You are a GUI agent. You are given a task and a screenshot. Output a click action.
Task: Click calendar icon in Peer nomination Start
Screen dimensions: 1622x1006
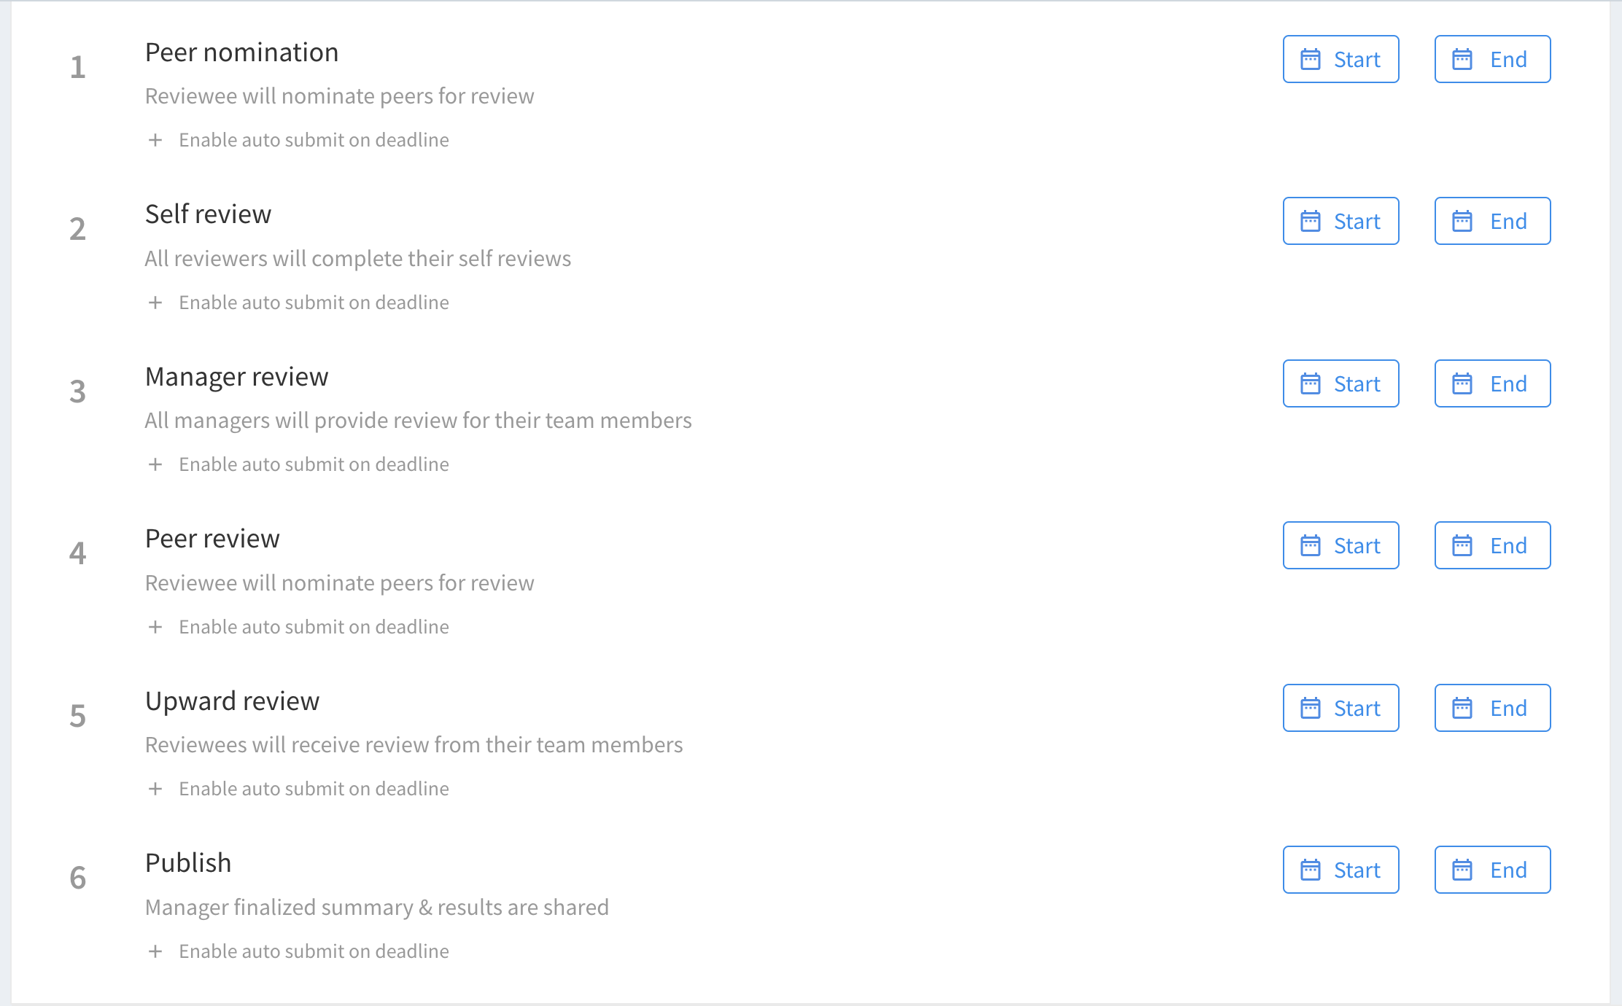click(1311, 59)
